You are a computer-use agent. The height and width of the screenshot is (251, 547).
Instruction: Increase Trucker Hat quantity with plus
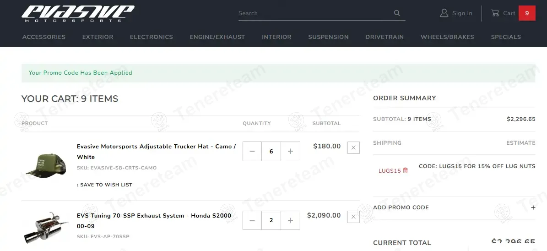[290, 152]
